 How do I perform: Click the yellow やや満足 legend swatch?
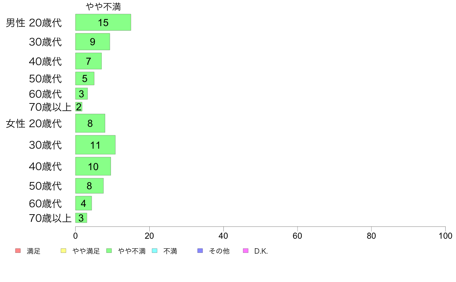[x=63, y=251]
